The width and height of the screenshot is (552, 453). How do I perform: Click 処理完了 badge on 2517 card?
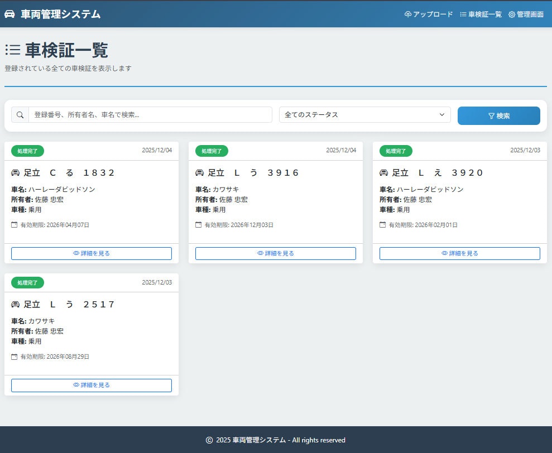click(x=27, y=283)
